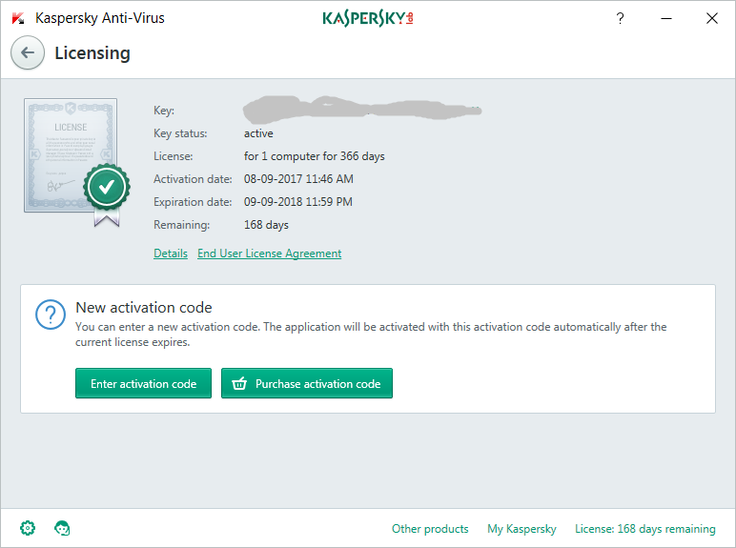736x548 pixels.
Task: Click the 'New activation code' heading
Action: pyautogui.click(x=144, y=307)
